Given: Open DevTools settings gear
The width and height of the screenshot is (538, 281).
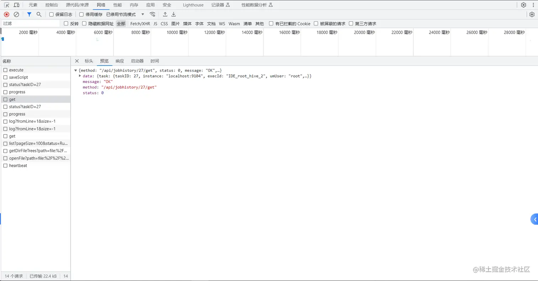Looking at the screenshot, I should (523, 5).
